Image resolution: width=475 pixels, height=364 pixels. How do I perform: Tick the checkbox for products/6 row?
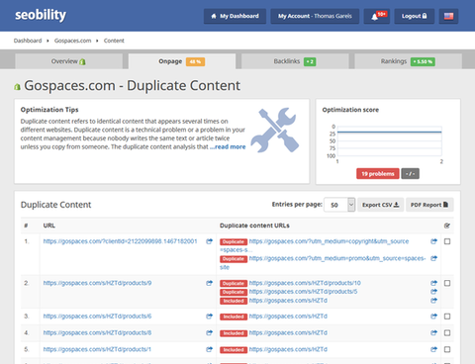pos(447,317)
